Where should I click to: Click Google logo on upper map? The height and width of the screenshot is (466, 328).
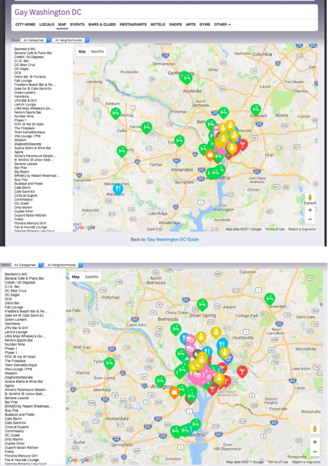pos(85,227)
